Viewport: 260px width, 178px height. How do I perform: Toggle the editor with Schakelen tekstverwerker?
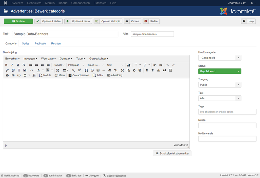tap(172, 153)
